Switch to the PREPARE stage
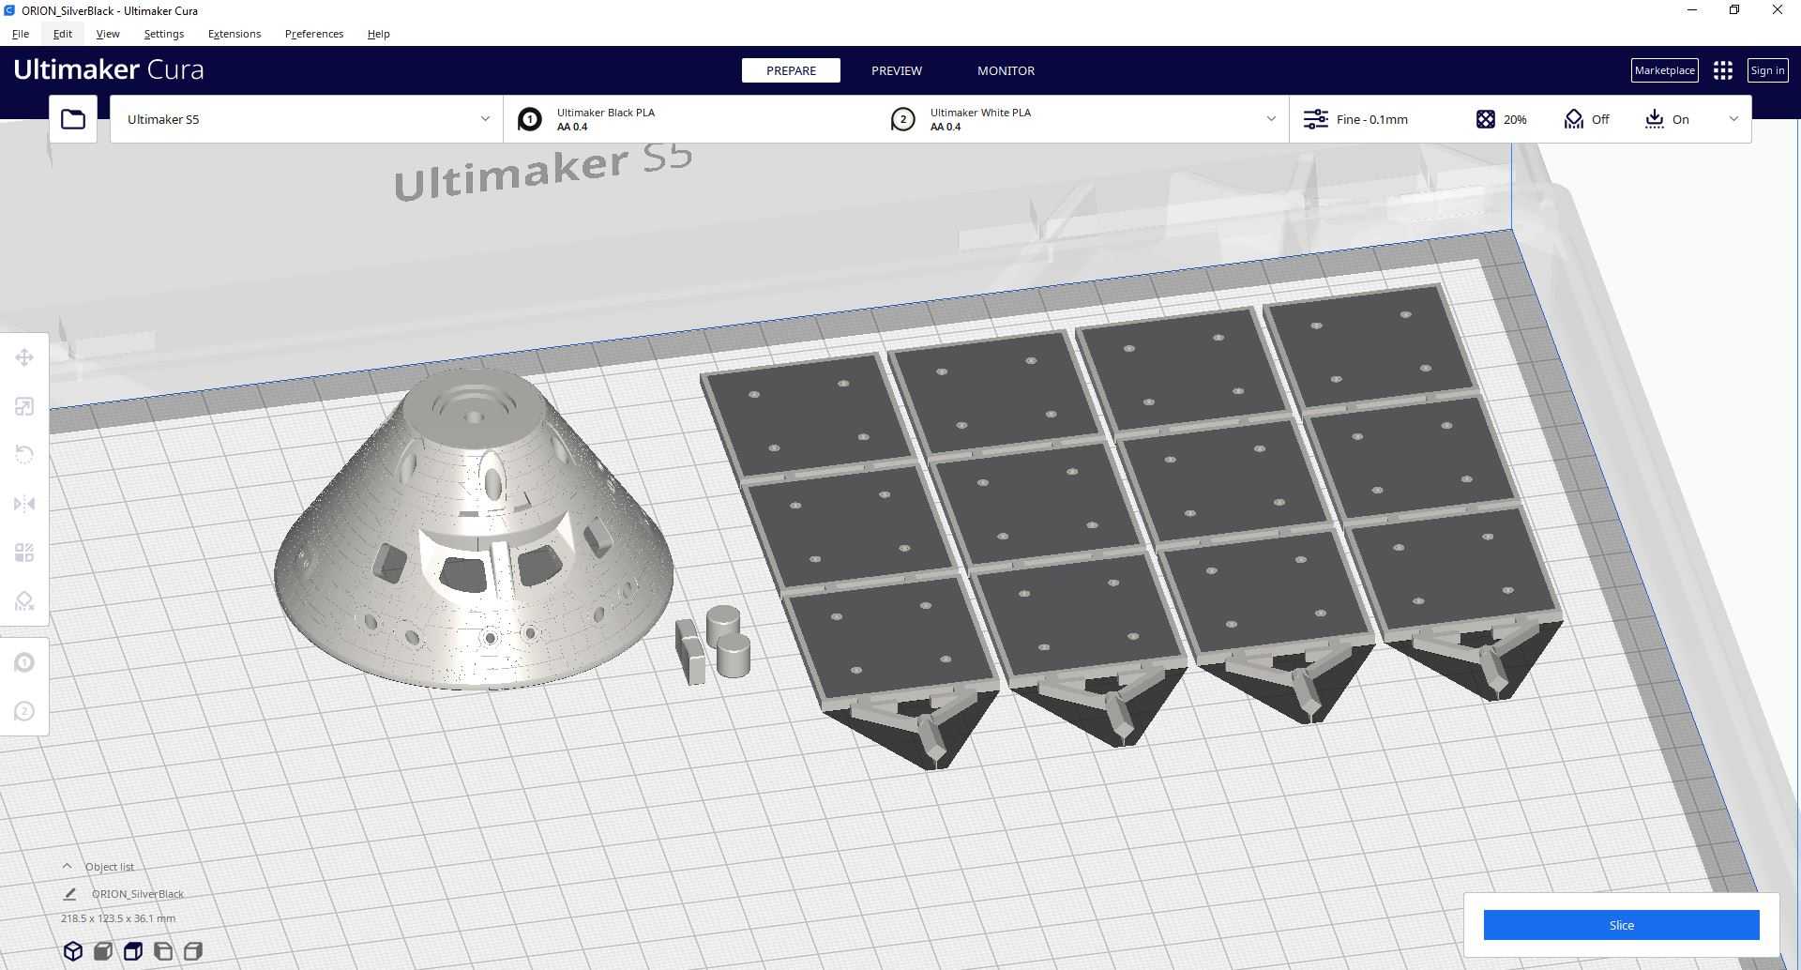The width and height of the screenshot is (1801, 970). (791, 70)
